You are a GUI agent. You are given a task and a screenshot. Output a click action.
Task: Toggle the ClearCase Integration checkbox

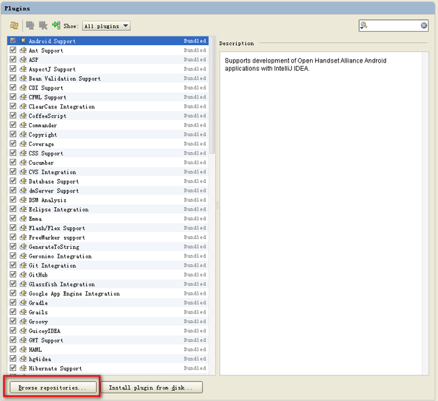(x=13, y=106)
